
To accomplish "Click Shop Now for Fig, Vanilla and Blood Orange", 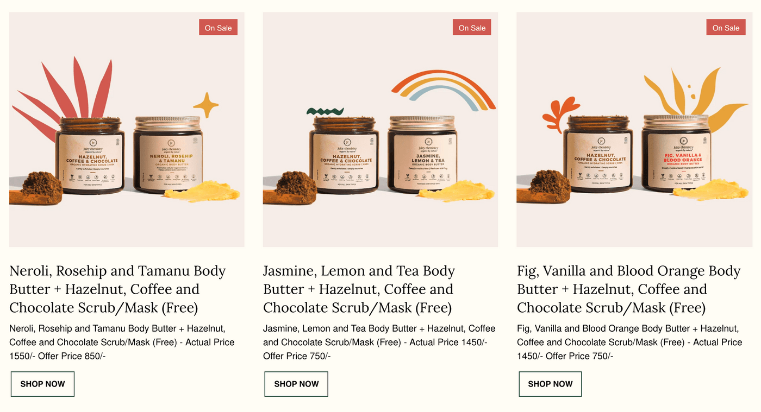I will pos(550,384).
